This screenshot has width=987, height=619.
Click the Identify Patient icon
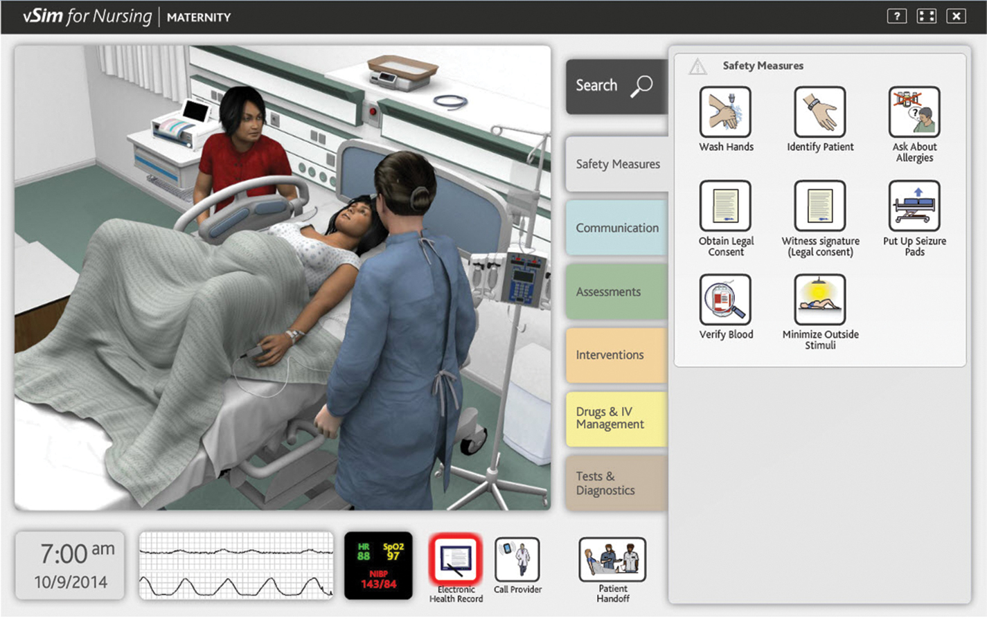820,114
